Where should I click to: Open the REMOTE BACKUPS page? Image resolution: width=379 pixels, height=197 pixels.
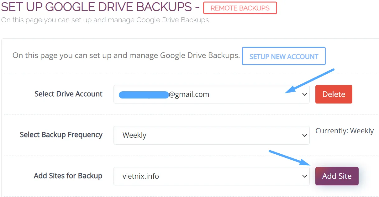click(240, 8)
